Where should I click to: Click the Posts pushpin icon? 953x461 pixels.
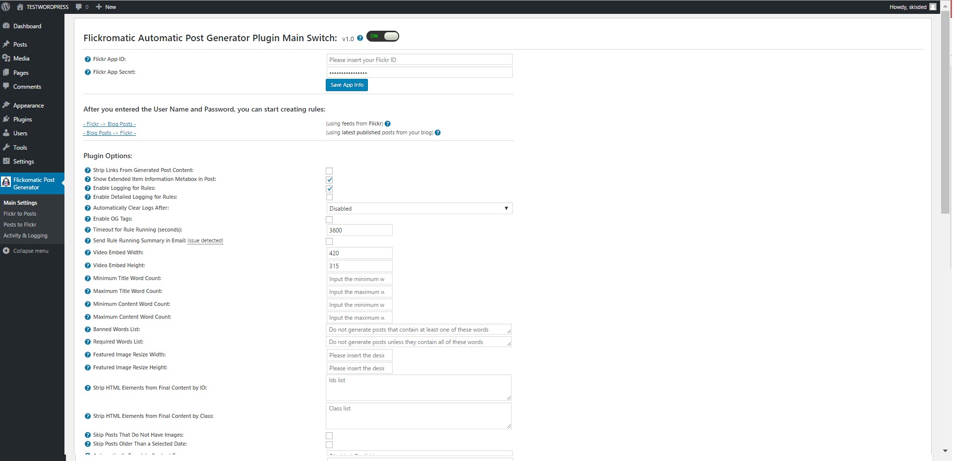6,44
